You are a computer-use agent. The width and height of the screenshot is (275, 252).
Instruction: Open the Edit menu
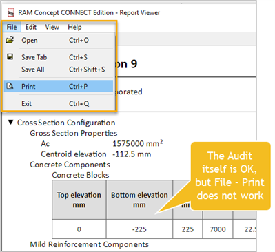(x=31, y=27)
